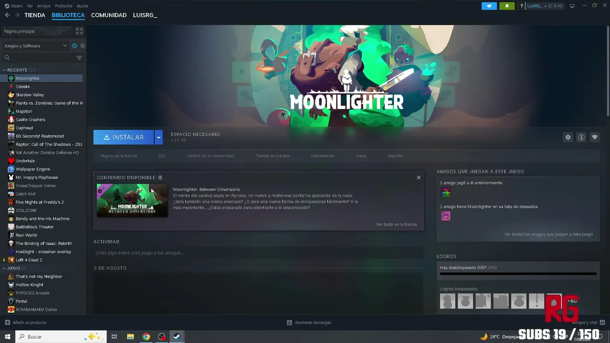Switch library to grid collections view
This screenshot has width=610, height=343.
[79, 31]
